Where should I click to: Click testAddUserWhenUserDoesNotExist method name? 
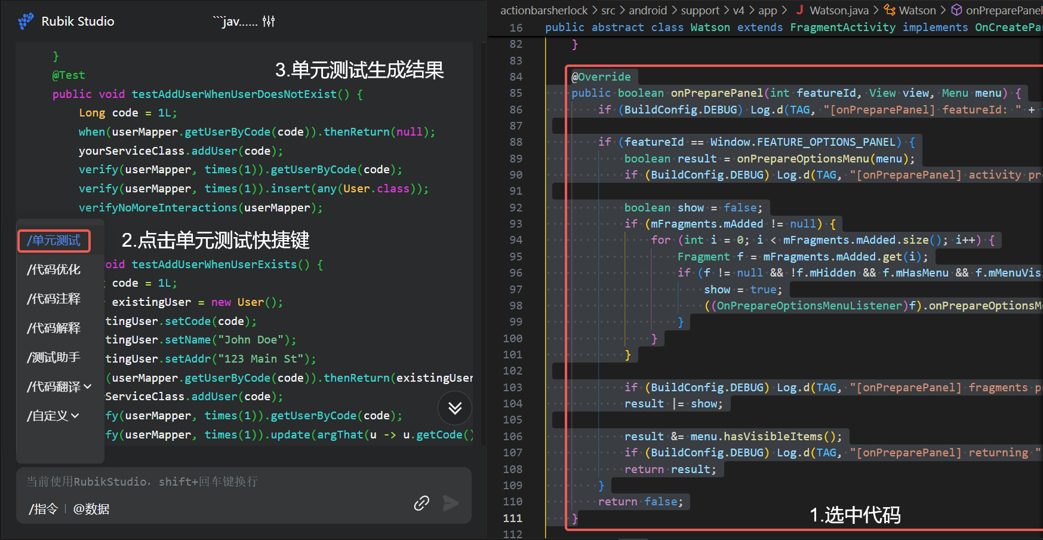click(234, 94)
